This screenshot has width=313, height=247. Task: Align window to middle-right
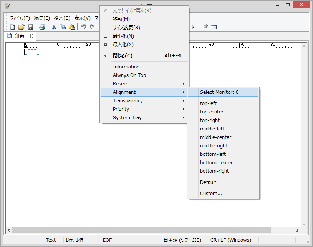(223, 145)
